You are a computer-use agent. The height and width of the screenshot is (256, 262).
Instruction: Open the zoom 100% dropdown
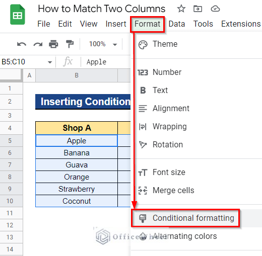pyautogui.click(x=103, y=44)
